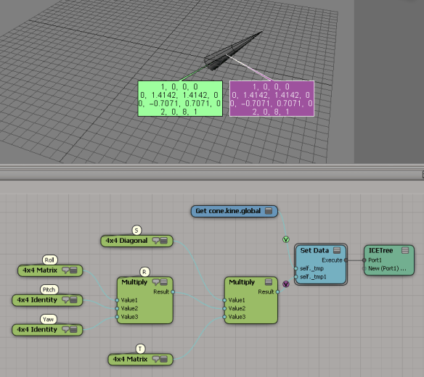Click the comment bubble on 4x4 Diagonal node
The width and height of the screenshot is (424, 377).
pyautogui.click(x=155, y=241)
